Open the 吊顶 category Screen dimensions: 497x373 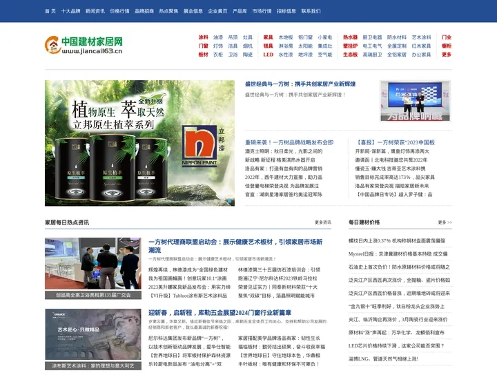click(x=233, y=37)
